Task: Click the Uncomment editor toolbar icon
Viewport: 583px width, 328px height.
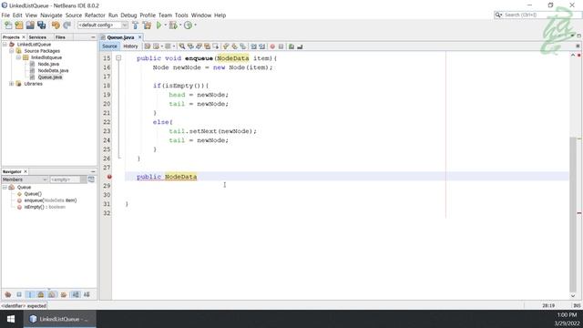Action: coord(300,46)
